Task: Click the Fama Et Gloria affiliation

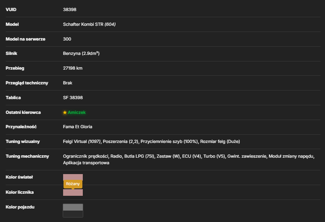Action: 77,127
